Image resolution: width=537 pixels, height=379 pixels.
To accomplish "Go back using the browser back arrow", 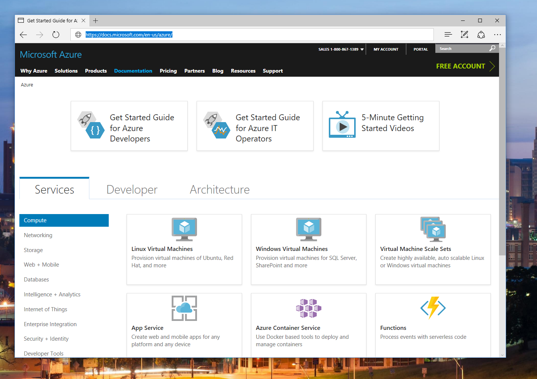I will 23,35.
